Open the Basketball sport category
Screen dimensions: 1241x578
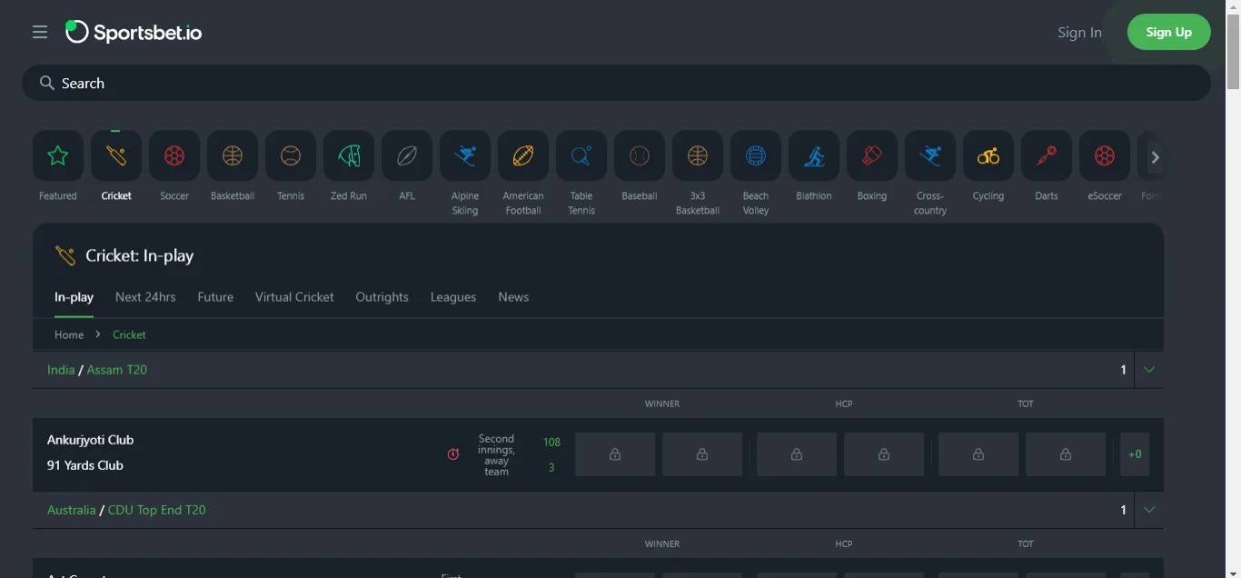pyautogui.click(x=233, y=156)
